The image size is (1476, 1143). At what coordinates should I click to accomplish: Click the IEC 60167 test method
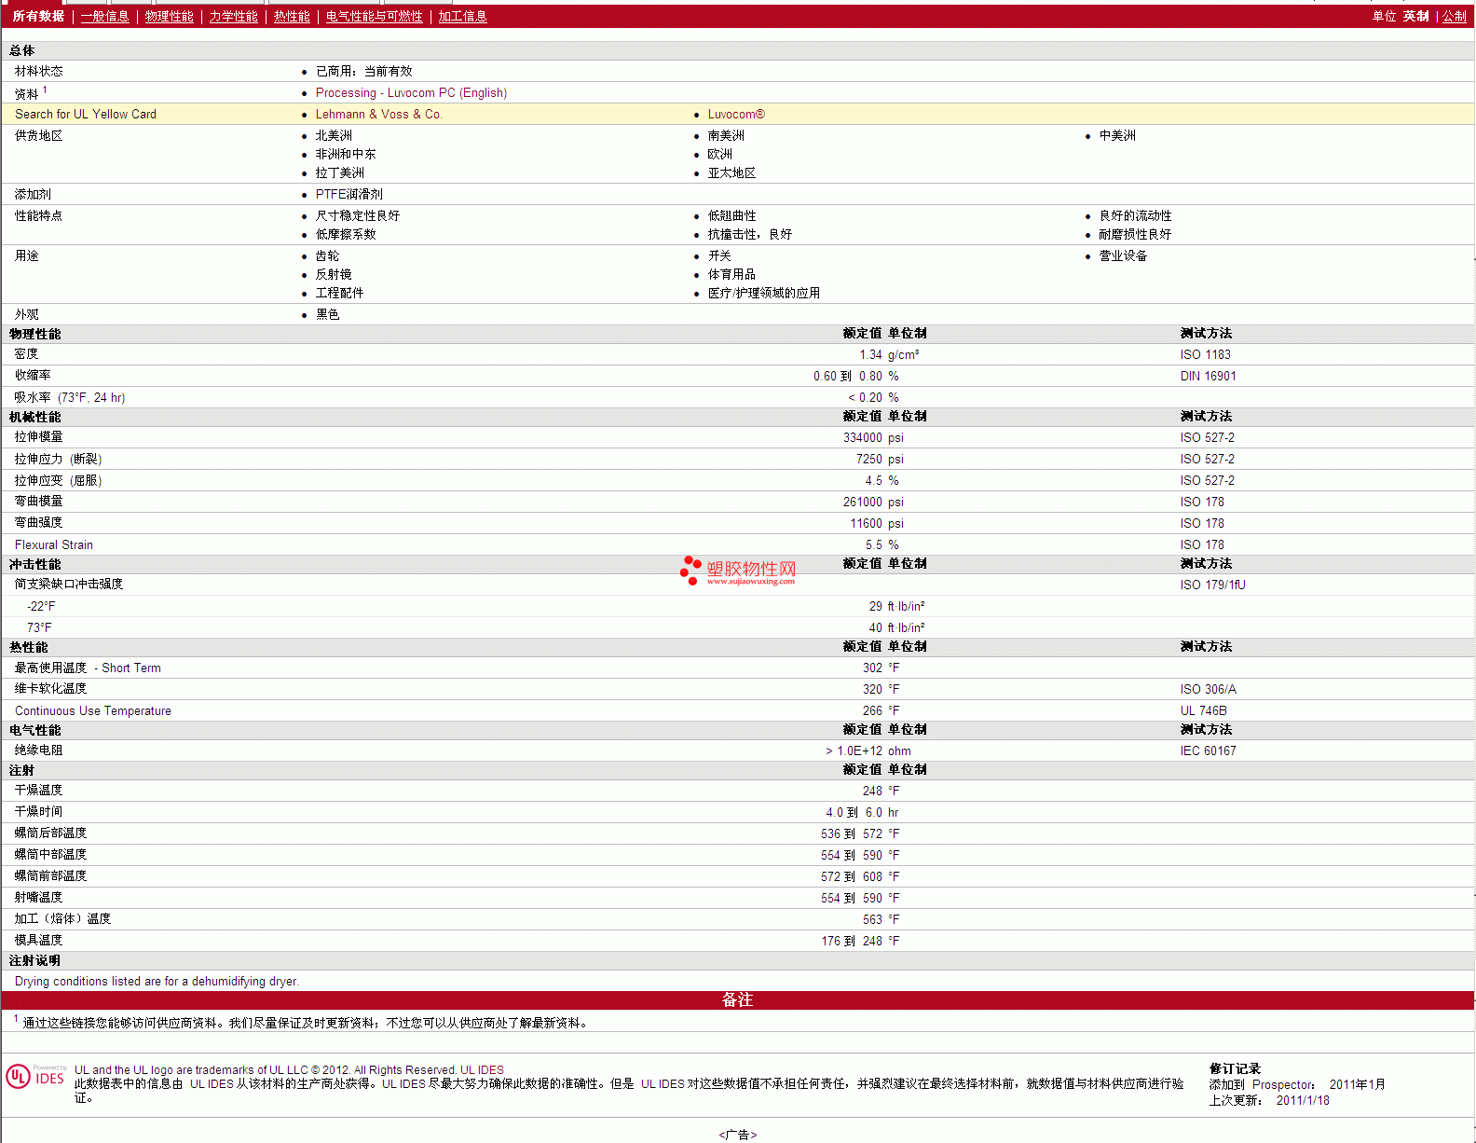pos(1208,751)
